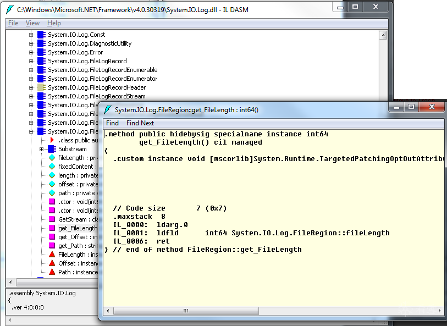Click the disassembly window scroll-right arrow
Screen dimensions: 447x326
pyautogui.click(x=440, y=311)
